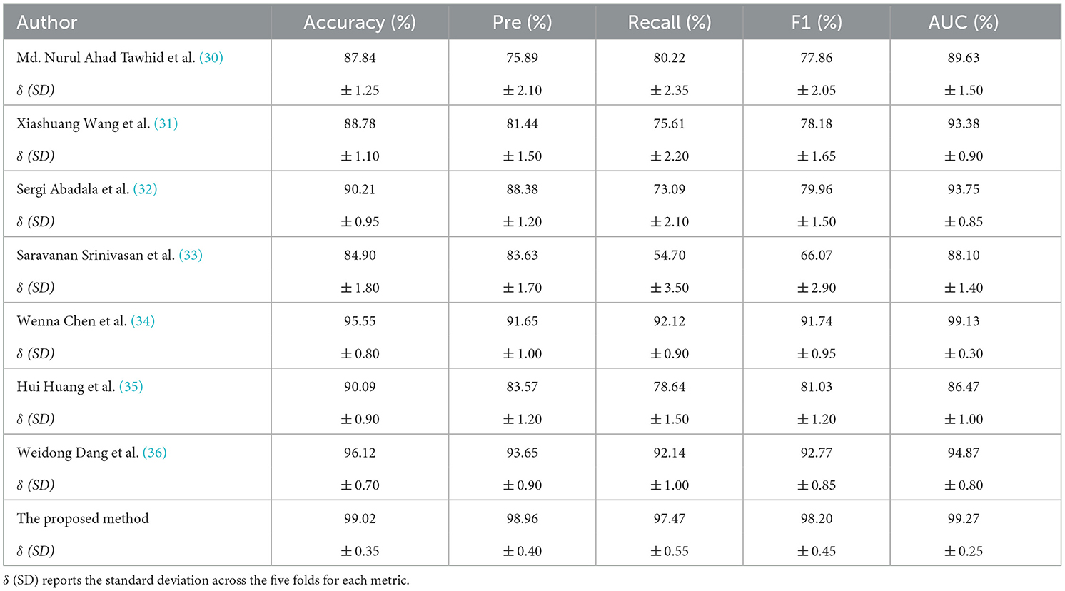Select the Author column header
The width and height of the screenshot is (1065, 591).
(47, 22)
